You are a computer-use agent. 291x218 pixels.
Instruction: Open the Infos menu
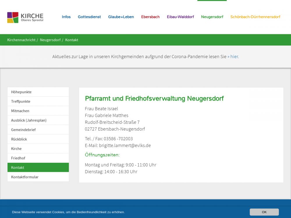tap(66, 17)
